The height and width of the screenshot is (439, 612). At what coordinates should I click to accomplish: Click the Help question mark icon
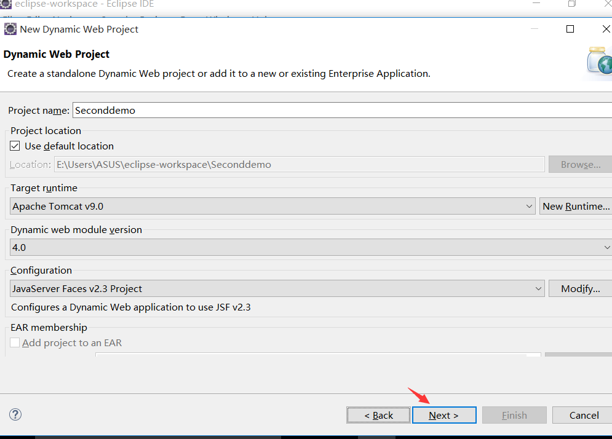tap(15, 414)
